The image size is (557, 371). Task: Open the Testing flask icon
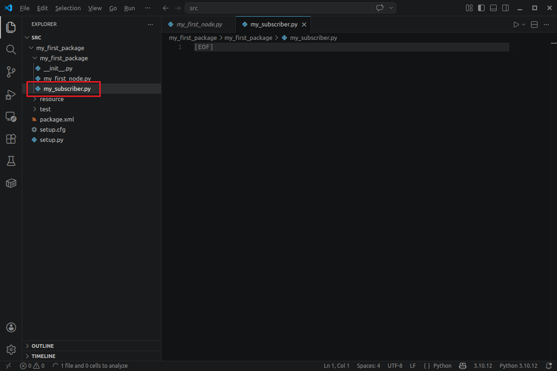(11, 161)
